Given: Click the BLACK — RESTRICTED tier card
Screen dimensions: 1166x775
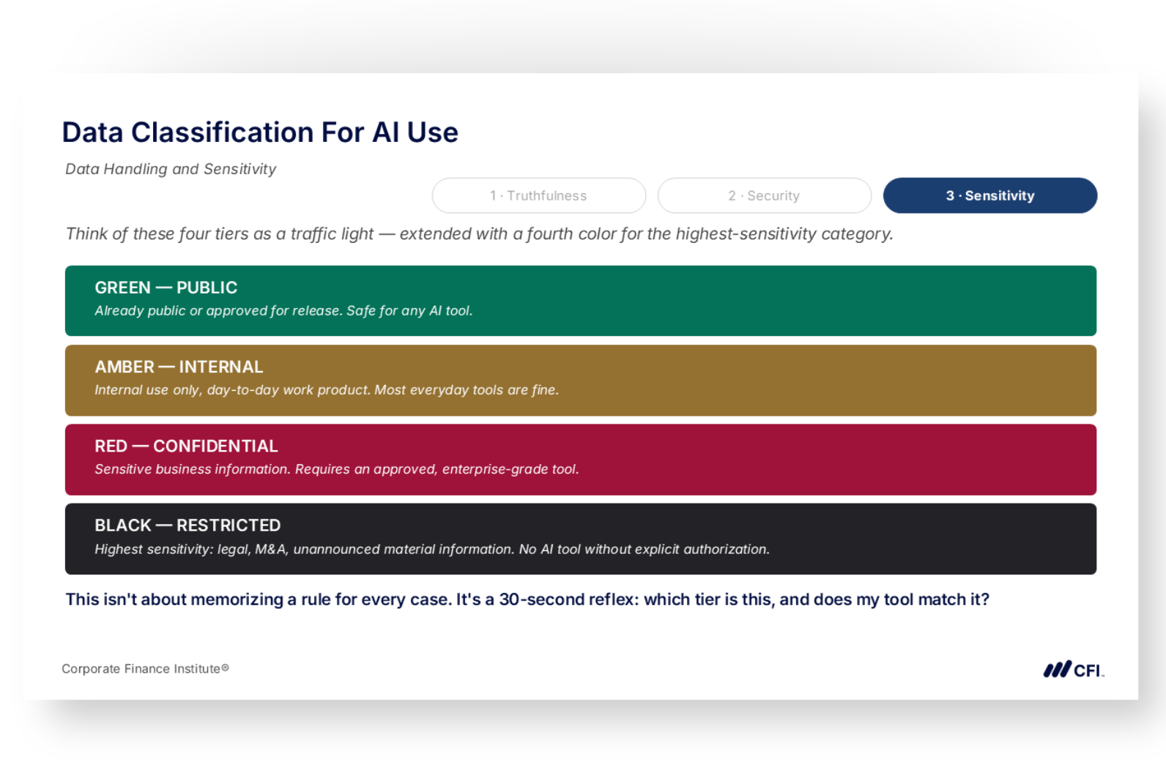Looking at the screenshot, I should 581,539.
